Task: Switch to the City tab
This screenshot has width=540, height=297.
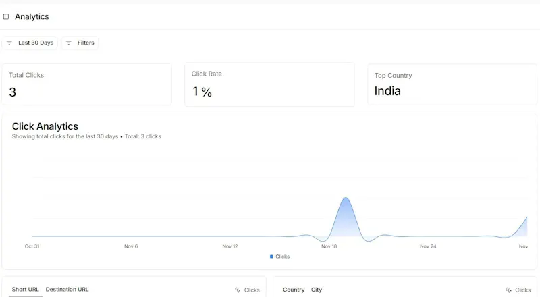Action: click(x=317, y=290)
